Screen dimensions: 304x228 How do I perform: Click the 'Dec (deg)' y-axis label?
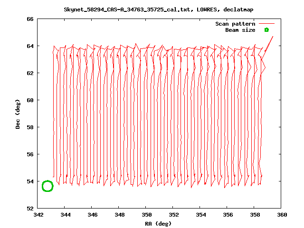click(x=18, y=114)
